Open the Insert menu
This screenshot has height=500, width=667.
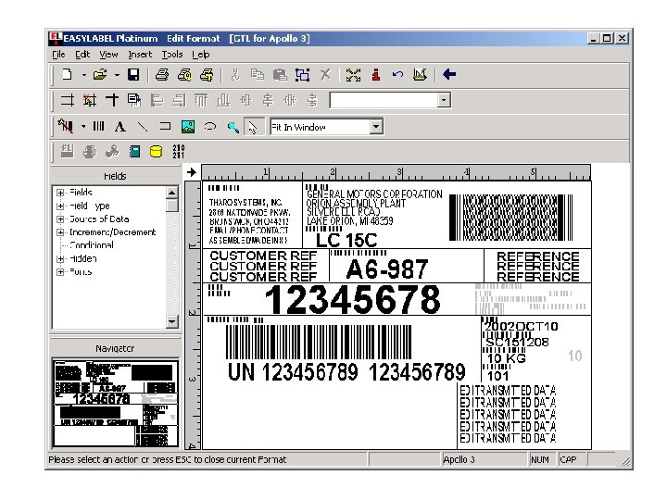(140, 55)
